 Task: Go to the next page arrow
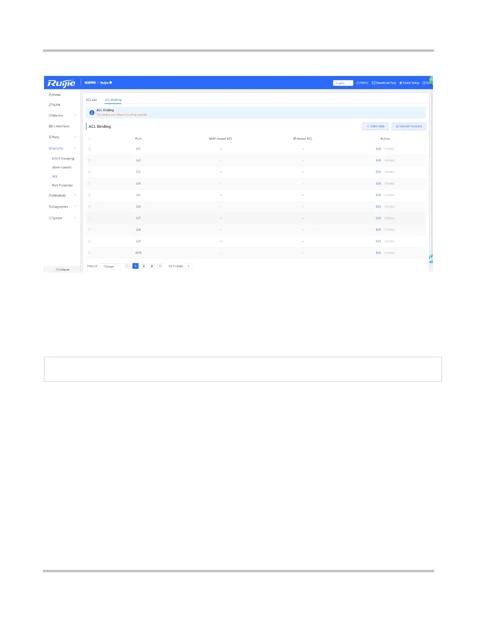(x=160, y=266)
